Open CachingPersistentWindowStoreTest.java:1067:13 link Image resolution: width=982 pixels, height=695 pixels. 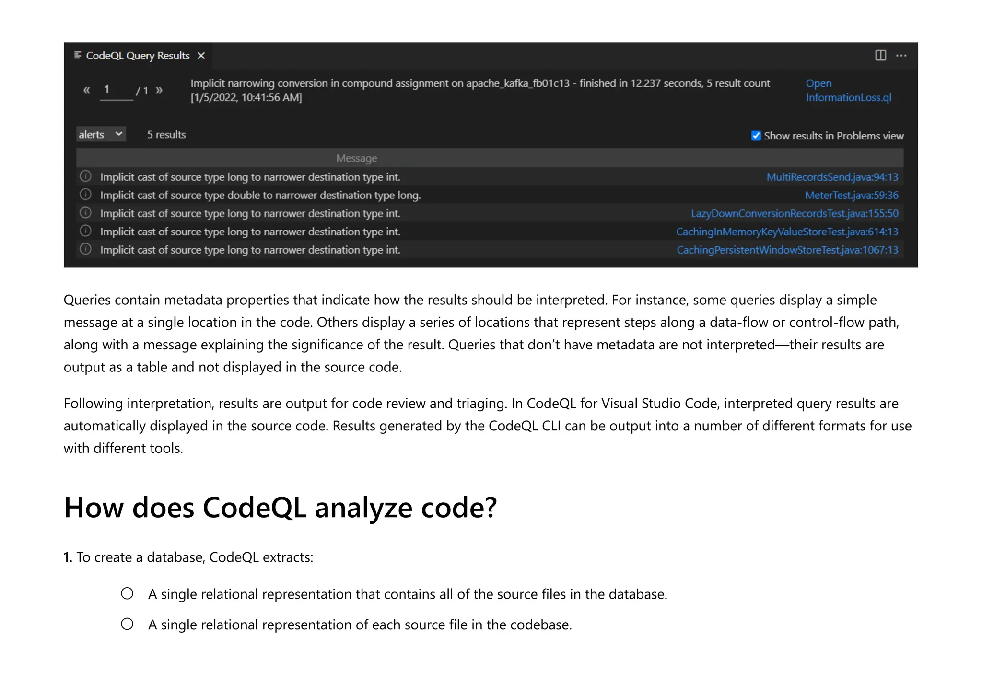[787, 250]
